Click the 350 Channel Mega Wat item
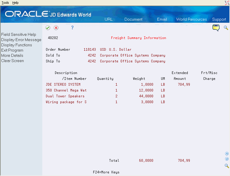This screenshot has height=176, width=230. click(x=66, y=90)
